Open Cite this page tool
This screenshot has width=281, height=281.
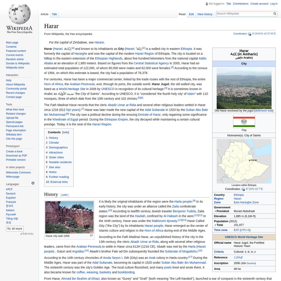coord(14,139)
